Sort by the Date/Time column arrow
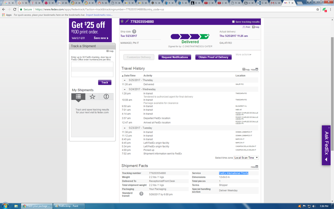The width and height of the screenshot is (334, 209). click(123, 76)
